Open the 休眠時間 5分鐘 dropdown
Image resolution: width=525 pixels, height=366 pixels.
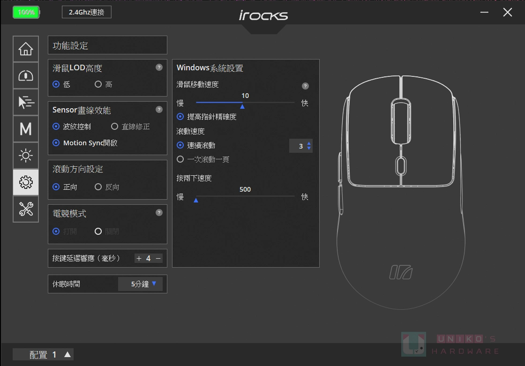coord(140,284)
